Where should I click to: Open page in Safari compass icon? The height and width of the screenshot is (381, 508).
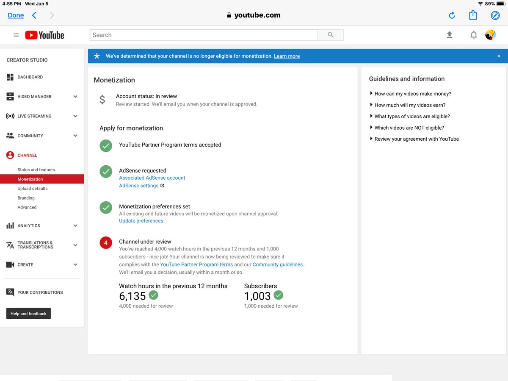[x=495, y=15]
